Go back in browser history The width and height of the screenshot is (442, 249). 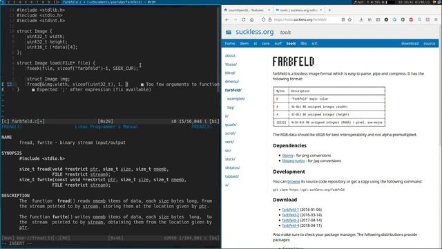pos(227,20)
